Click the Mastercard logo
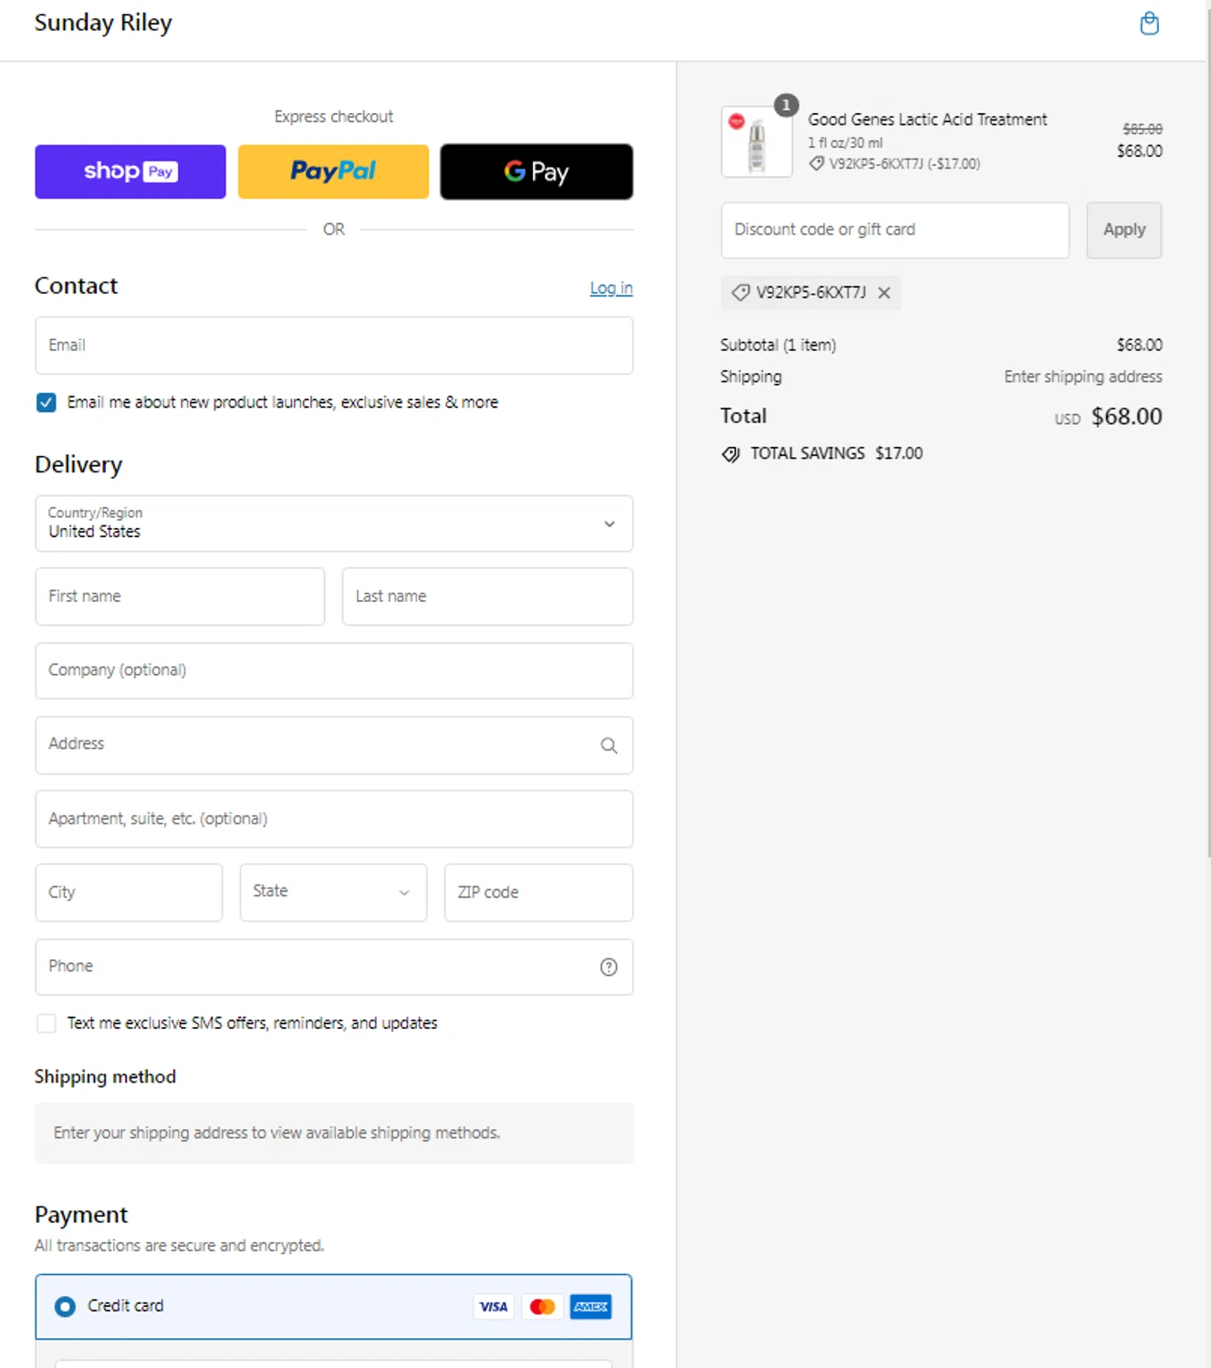Screen dimensions: 1211x1368 [542, 1307]
